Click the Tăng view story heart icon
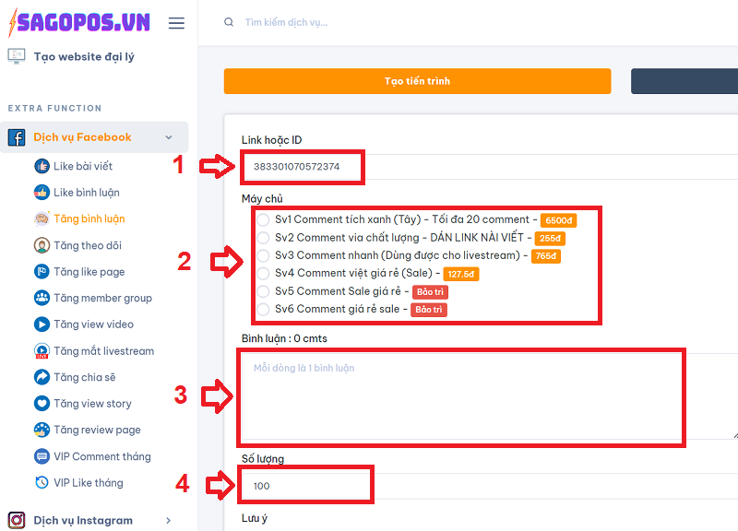The width and height of the screenshot is (738, 531). (x=42, y=404)
